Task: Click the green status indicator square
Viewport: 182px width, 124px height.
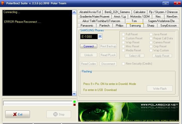Action: tap(75, 102)
